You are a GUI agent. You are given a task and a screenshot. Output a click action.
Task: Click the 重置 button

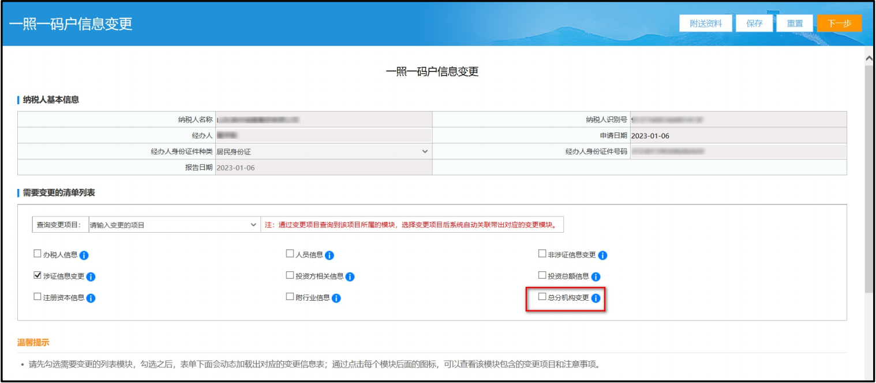click(795, 24)
